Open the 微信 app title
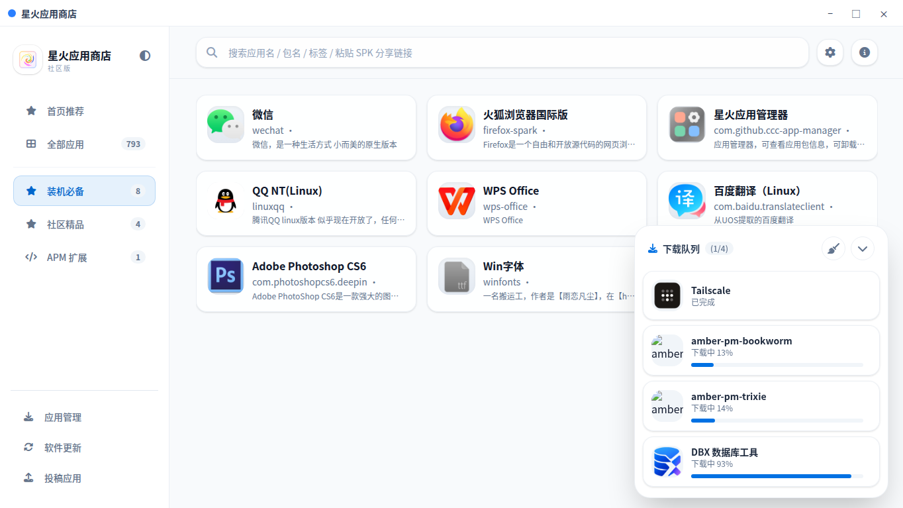Screen dimensions: 903x508 [263, 115]
